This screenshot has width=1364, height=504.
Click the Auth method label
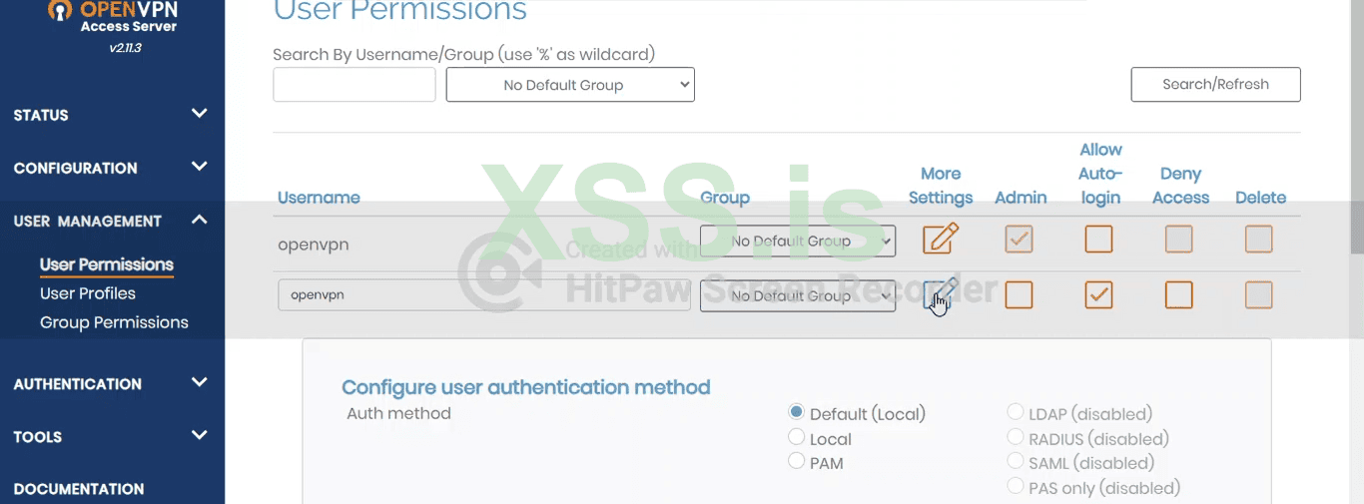coord(398,413)
